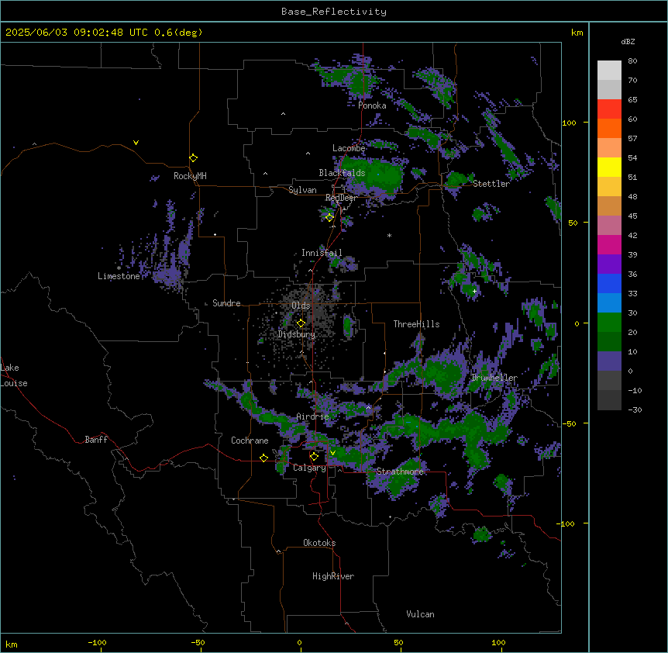The height and width of the screenshot is (653, 668).
Task: Select the magenta swatch in the dBZ legend
Action: (609, 244)
